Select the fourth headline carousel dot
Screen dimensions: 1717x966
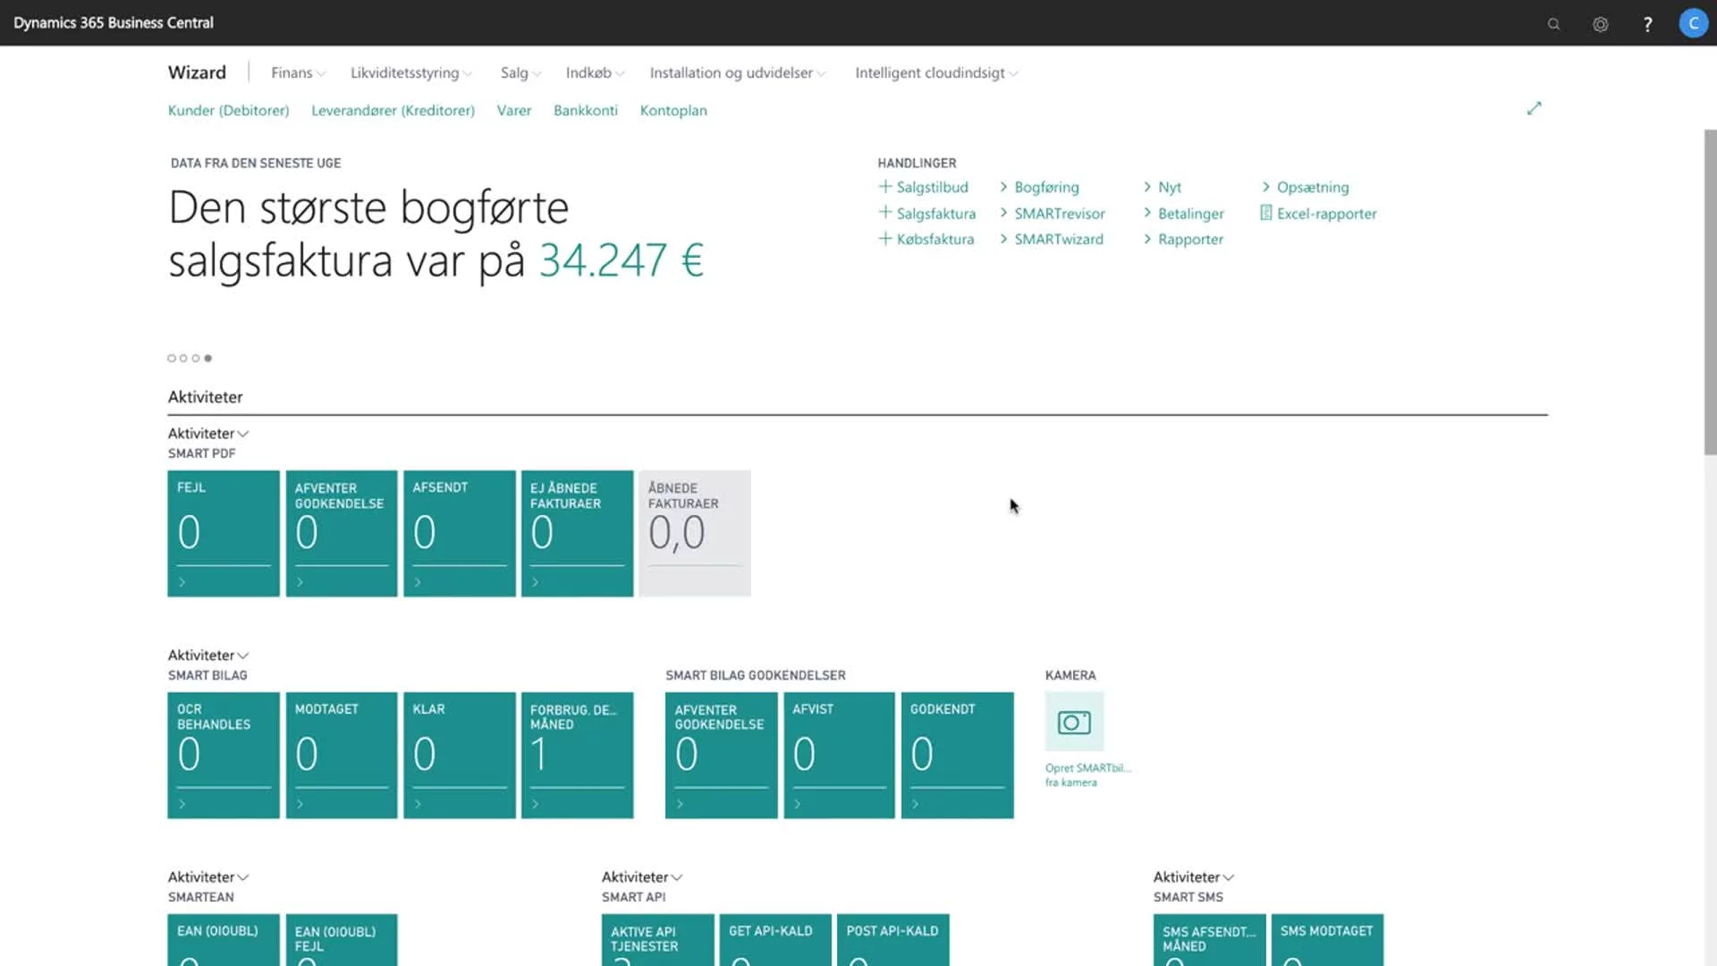coord(208,358)
